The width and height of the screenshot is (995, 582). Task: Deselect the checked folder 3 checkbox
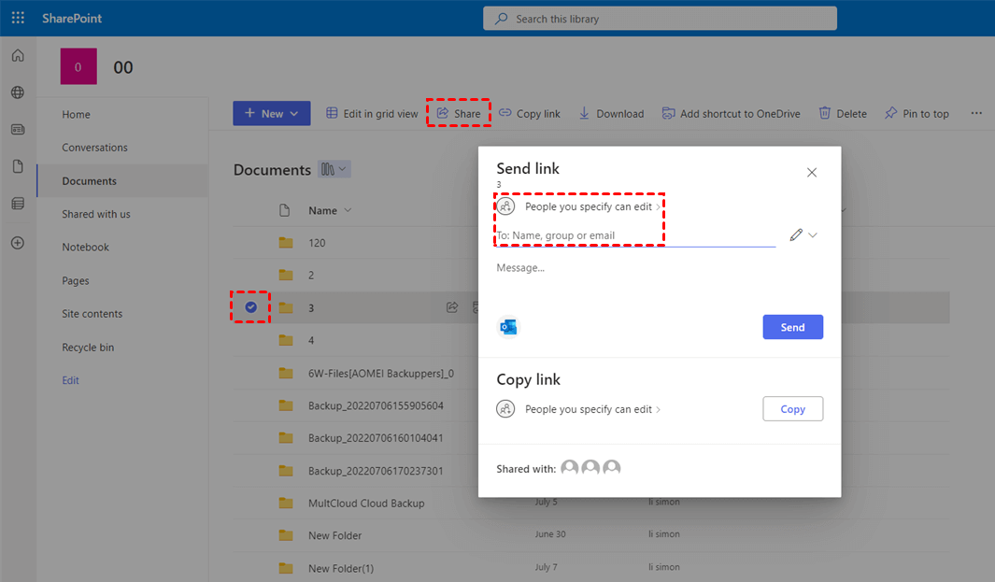(250, 307)
